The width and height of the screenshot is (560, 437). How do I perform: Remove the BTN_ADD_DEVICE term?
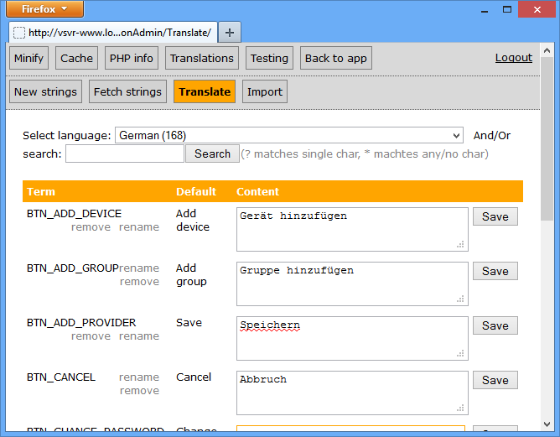91,227
